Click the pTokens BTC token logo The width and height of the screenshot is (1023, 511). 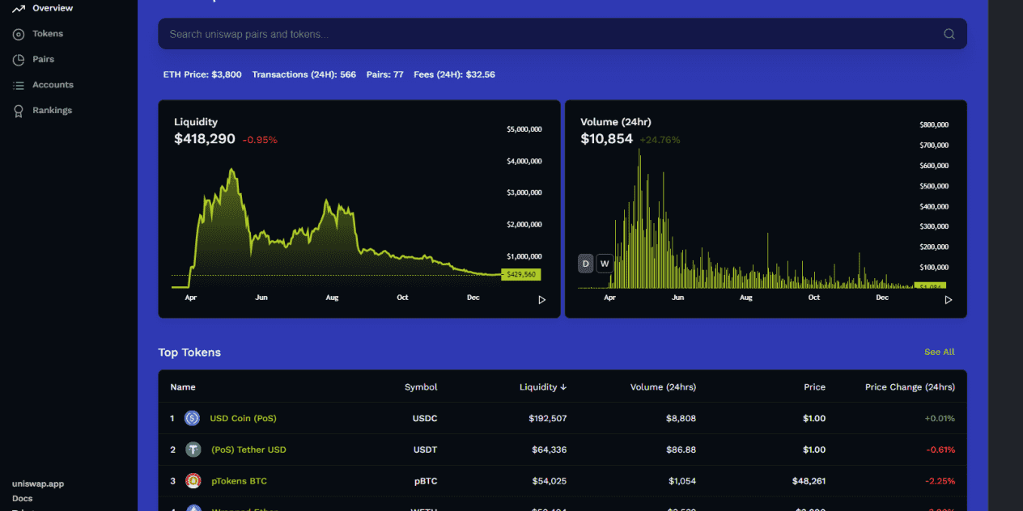pyautogui.click(x=193, y=481)
